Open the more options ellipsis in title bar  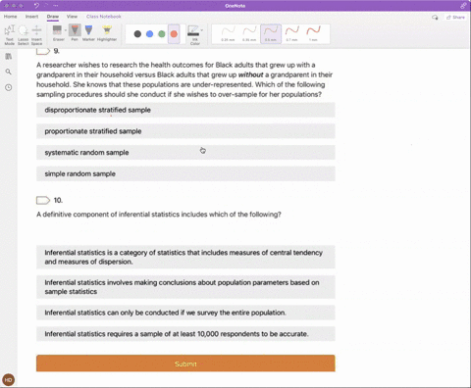56,6
